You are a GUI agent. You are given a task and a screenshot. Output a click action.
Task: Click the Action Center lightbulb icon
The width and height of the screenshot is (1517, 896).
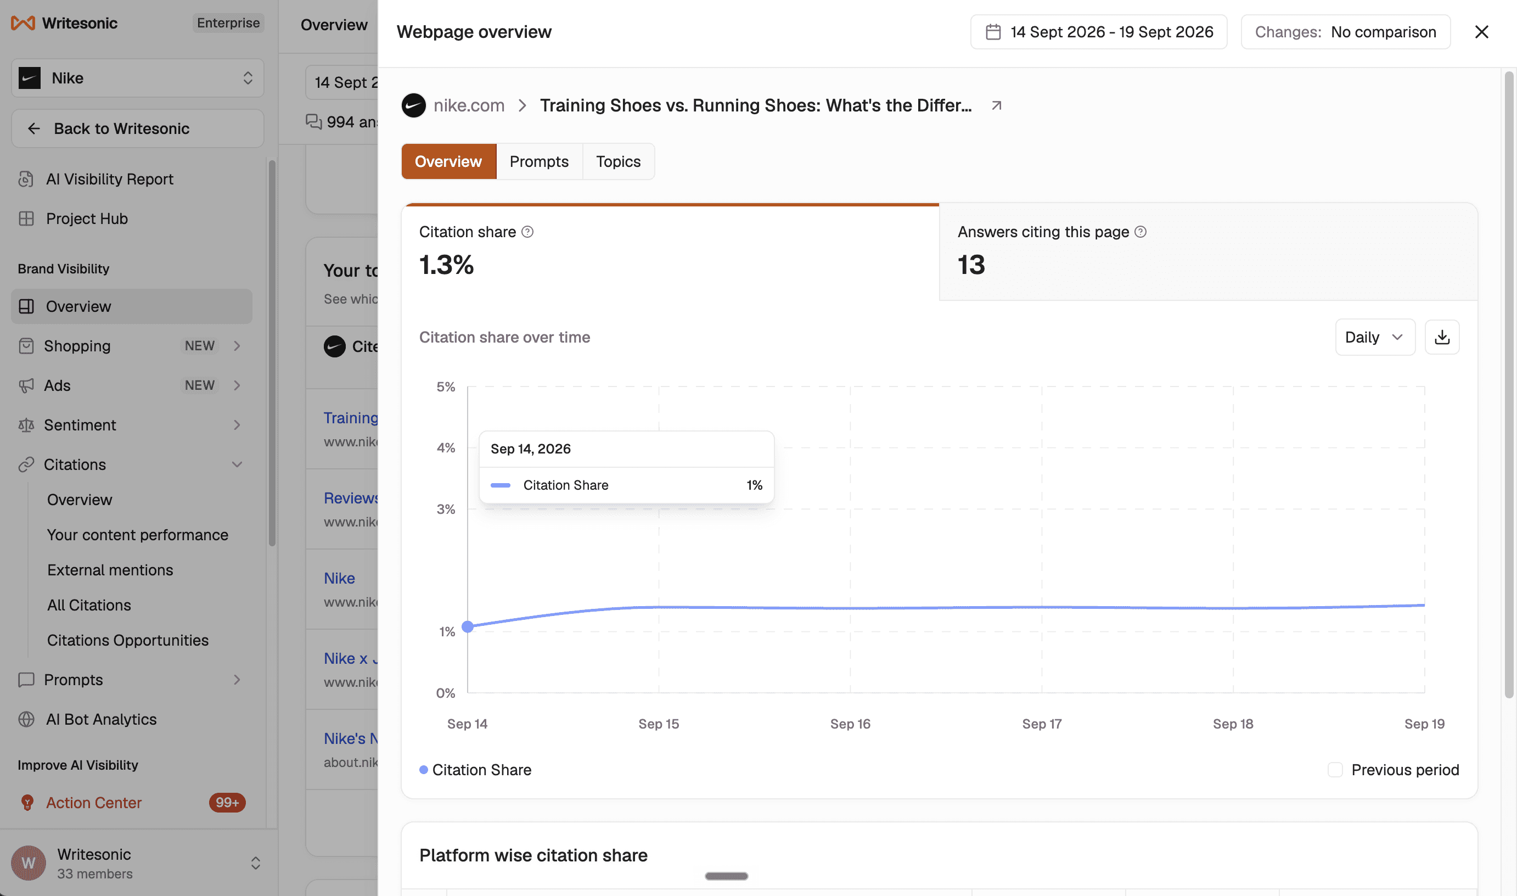[x=26, y=803]
